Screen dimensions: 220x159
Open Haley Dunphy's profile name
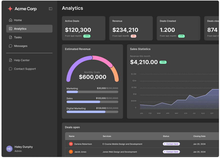[x=24, y=147]
